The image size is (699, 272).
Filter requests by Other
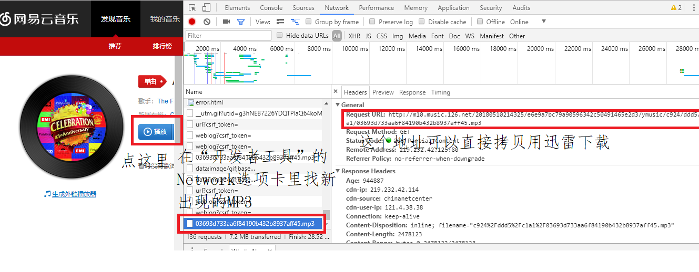[516, 36]
